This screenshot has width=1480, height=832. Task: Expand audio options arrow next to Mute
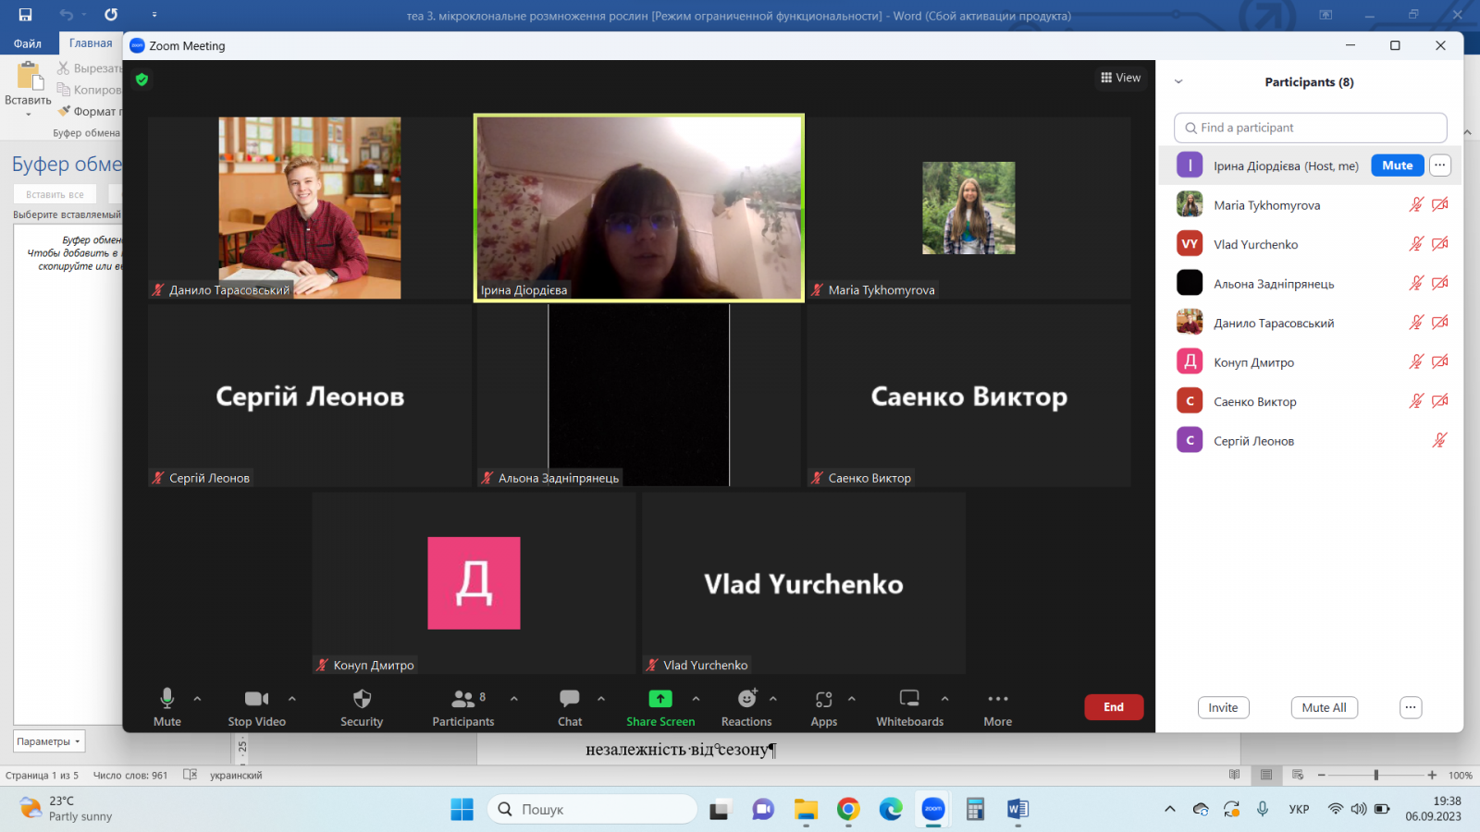tap(197, 699)
